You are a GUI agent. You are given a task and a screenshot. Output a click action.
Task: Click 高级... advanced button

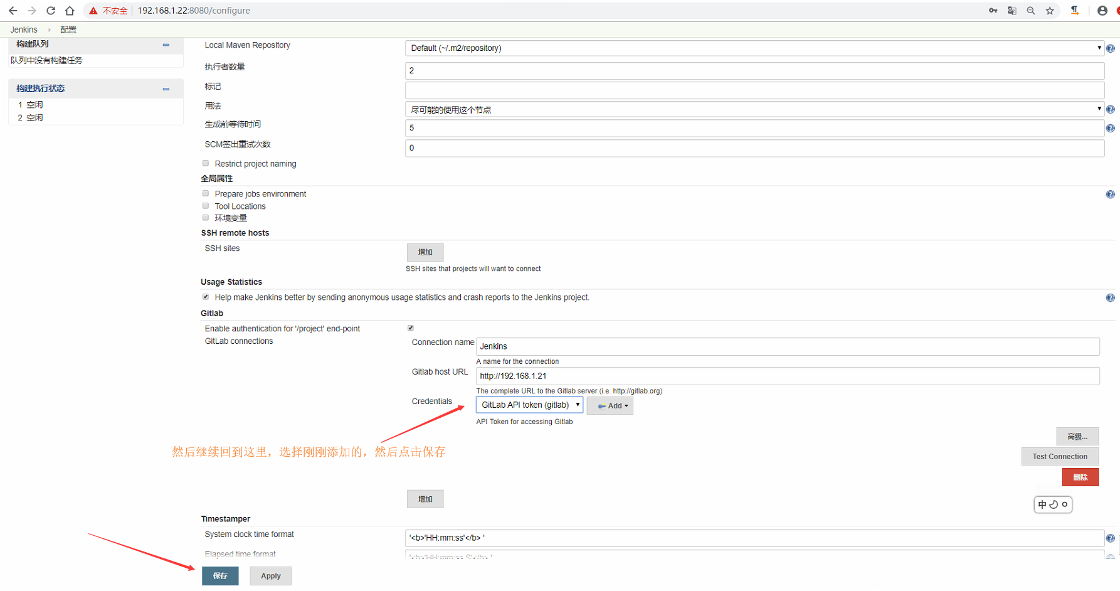click(x=1077, y=437)
